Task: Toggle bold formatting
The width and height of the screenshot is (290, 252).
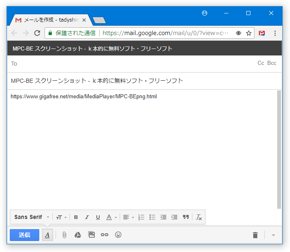Action: (76, 217)
